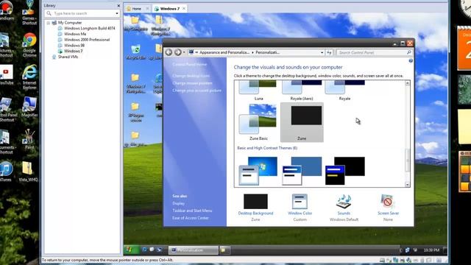Select the Windows 7 Basic theme thumbnail
This screenshot has height=265, width=471.
(x=258, y=171)
